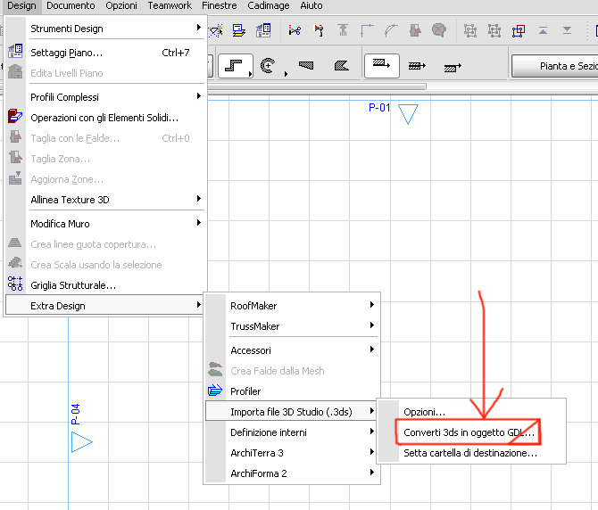Select the stepped wall geometry toolbar icon
This screenshot has width=598, height=510.
(x=234, y=65)
